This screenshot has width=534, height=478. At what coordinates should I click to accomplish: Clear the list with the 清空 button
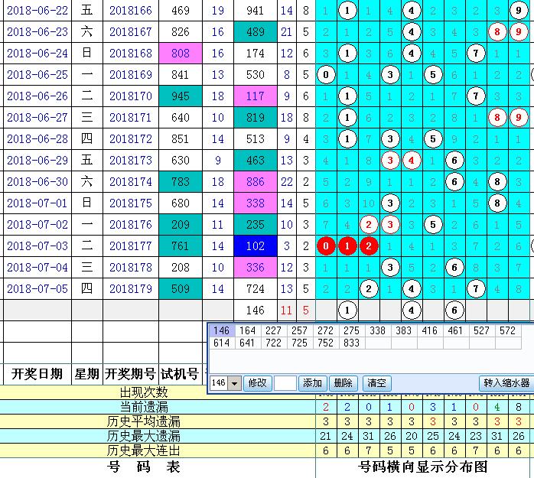tap(376, 383)
